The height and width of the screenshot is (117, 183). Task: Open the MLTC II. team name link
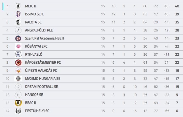tap(31, 6)
